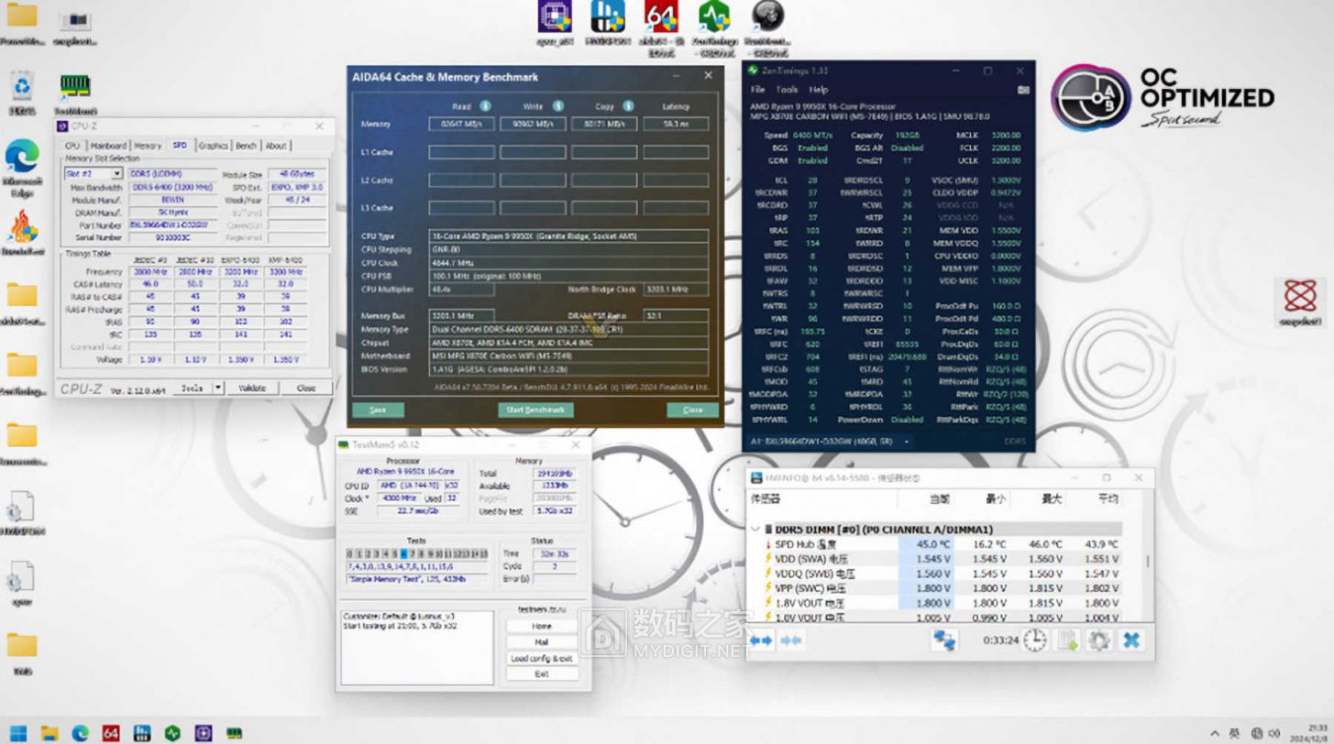Click the Save button in AIDA64
The width and height of the screenshot is (1334, 744).
(x=378, y=410)
